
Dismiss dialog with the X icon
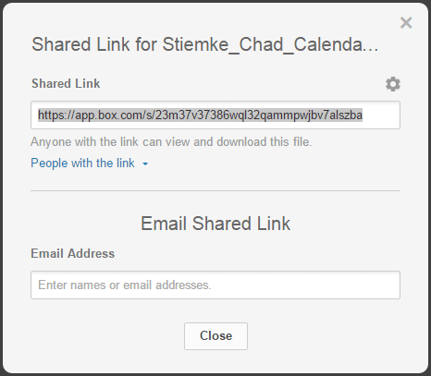coord(406,23)
